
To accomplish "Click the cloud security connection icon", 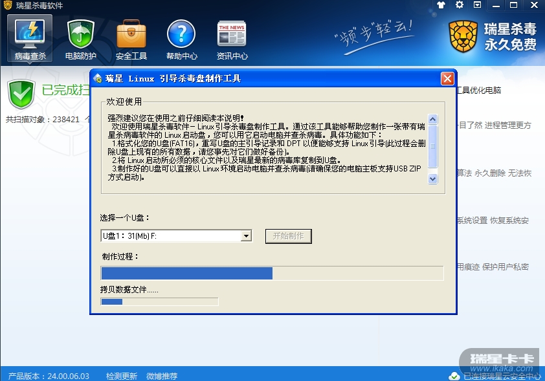I will (454, 376).
